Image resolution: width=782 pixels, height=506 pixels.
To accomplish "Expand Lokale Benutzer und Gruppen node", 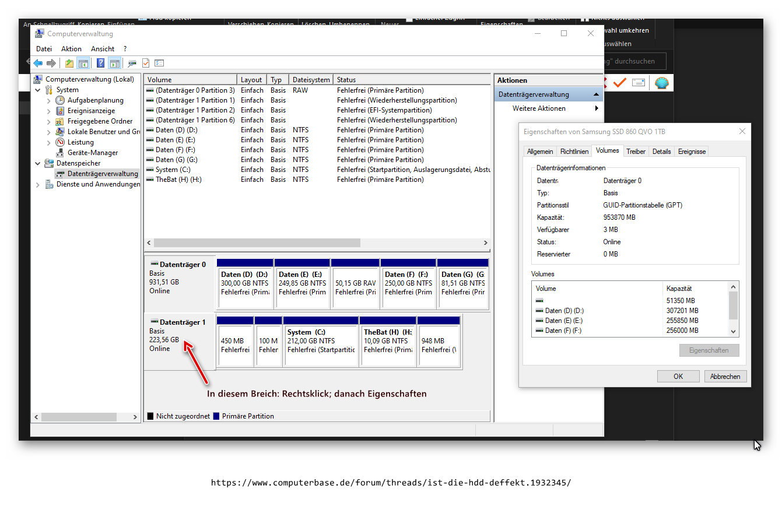I will (x=49, y=132).
